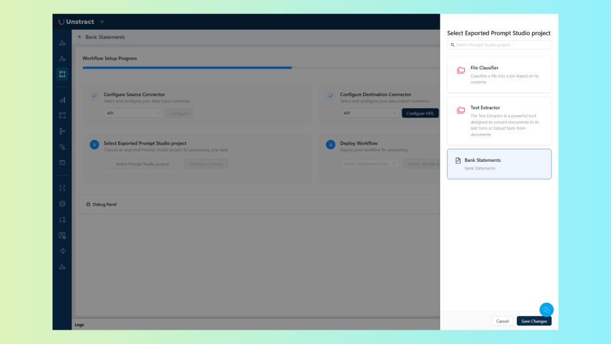This screenshot has height=344, width=611.
Task: Select the Bank Statements project card
Action: [x=499, y=164]
